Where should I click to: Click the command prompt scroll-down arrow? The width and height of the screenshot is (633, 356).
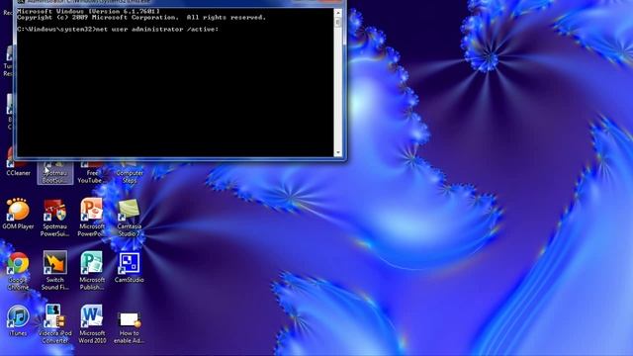point(338,153)
